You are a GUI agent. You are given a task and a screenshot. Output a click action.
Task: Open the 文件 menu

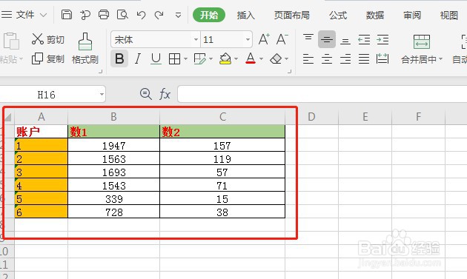click(25, 14)
